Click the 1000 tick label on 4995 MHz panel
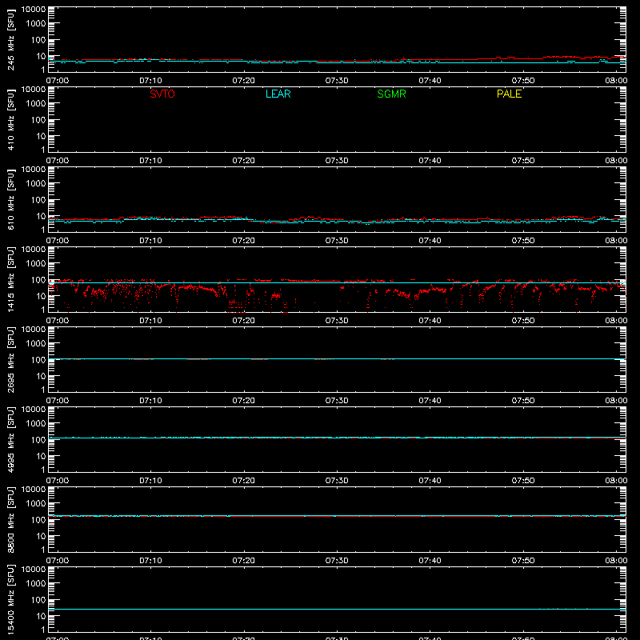Image resolution: width=640 pixels, height=640 pixels. pyautogui.click(x=36, y=424)
